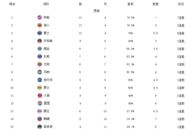Click the Rockets (火箭) team logo
193x129 pixels.
pyautogui.click(x=40, y=96)
